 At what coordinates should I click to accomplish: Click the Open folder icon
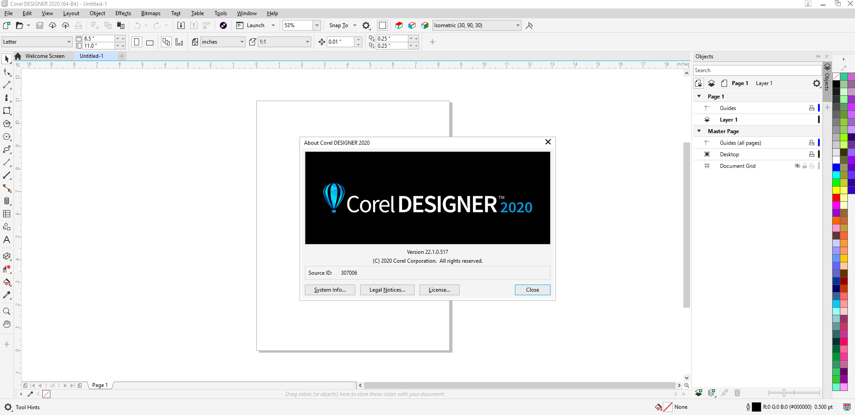19,25
